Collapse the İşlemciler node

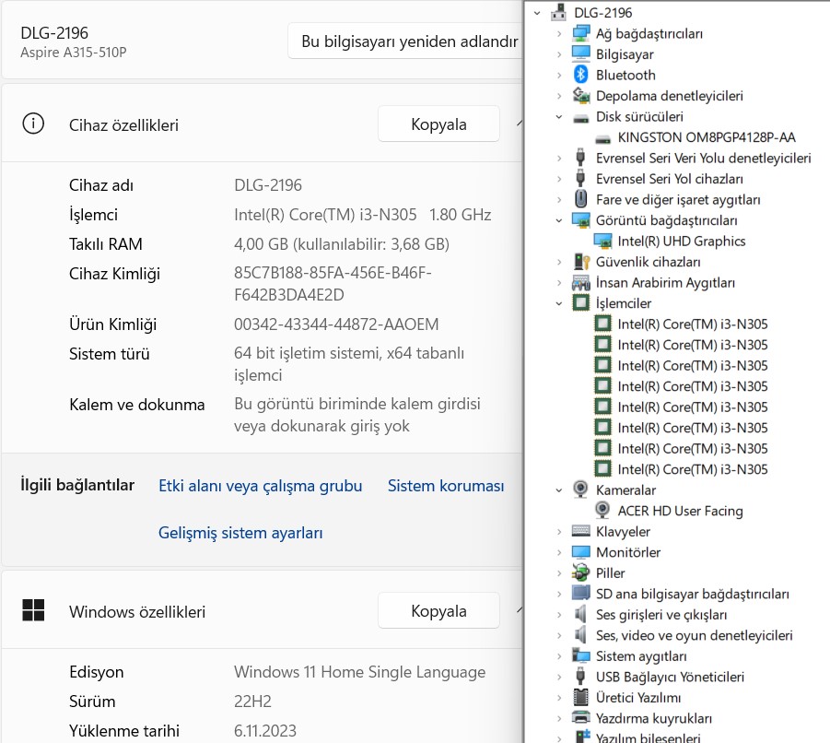(559, 303)
